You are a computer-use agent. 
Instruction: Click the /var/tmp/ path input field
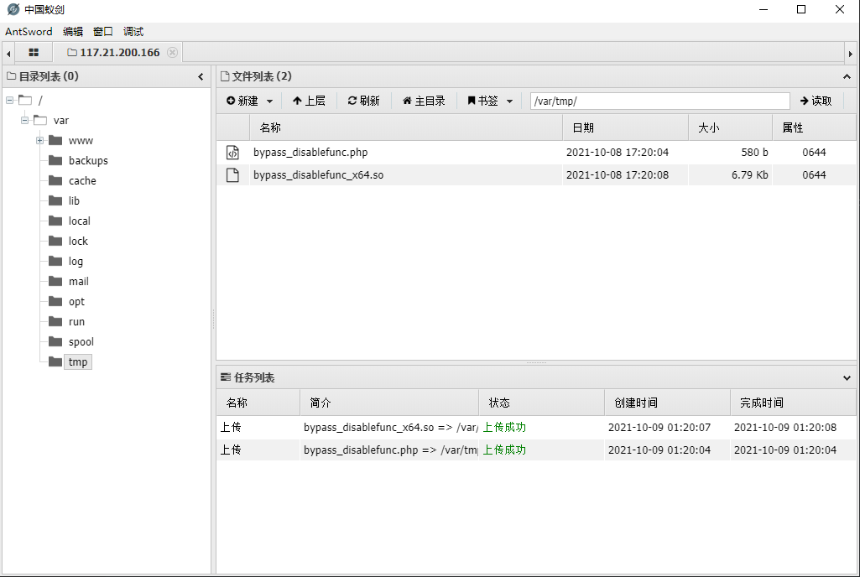[x=659, y=100]
